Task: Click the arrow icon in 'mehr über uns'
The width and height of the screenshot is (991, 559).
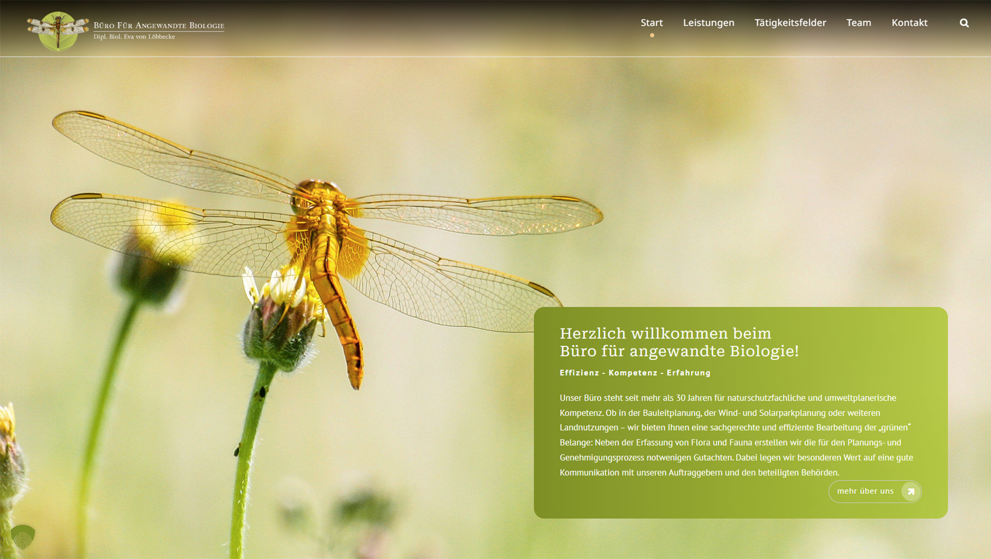Action: pos(910,491)
